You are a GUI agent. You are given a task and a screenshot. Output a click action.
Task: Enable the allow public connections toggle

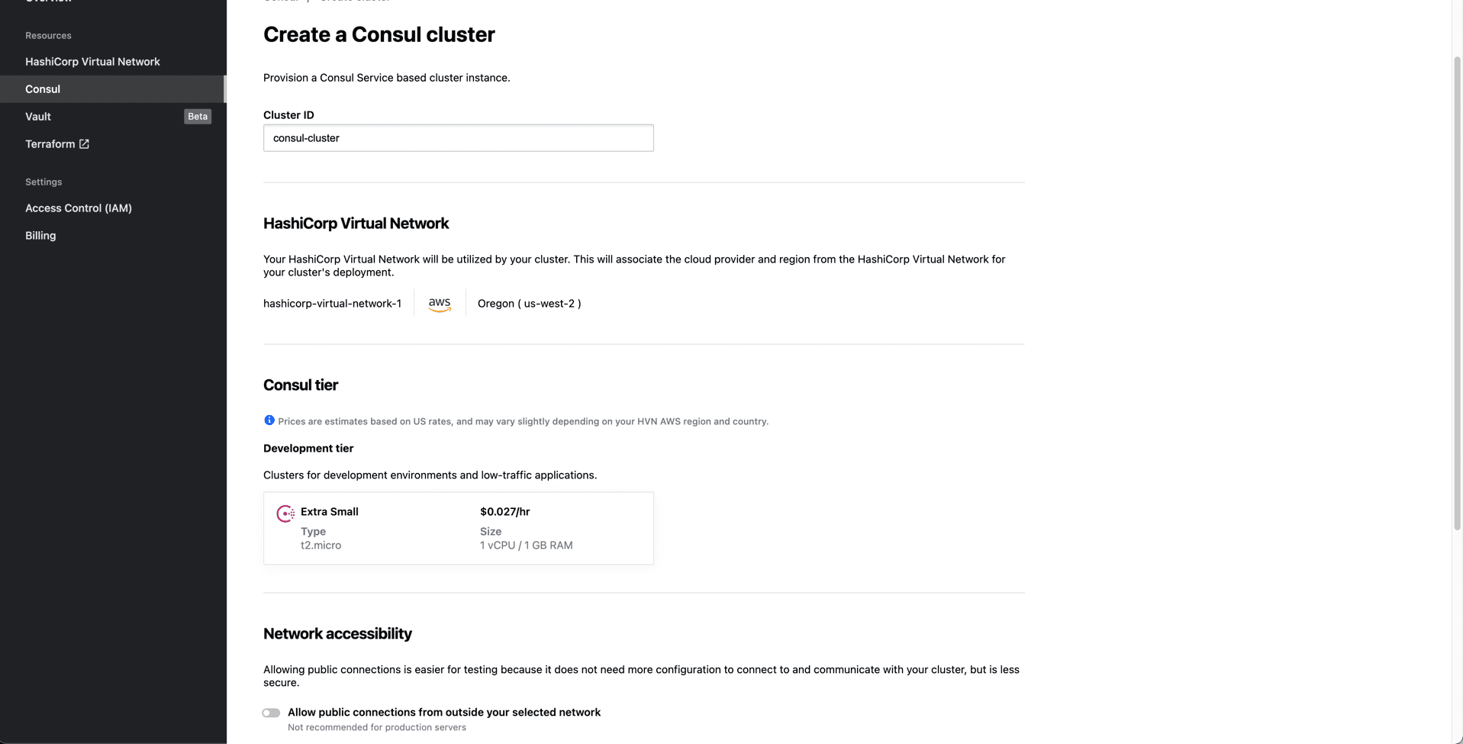271,713
